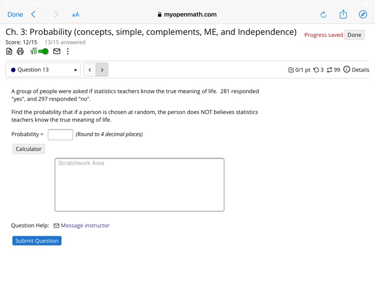Click the gray Done button by Progress saved
This screenshot has width=375, height=281.
(355, 35)
